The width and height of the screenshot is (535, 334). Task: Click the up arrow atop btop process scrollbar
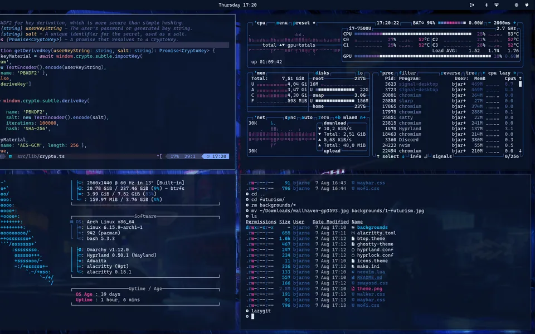520,78
